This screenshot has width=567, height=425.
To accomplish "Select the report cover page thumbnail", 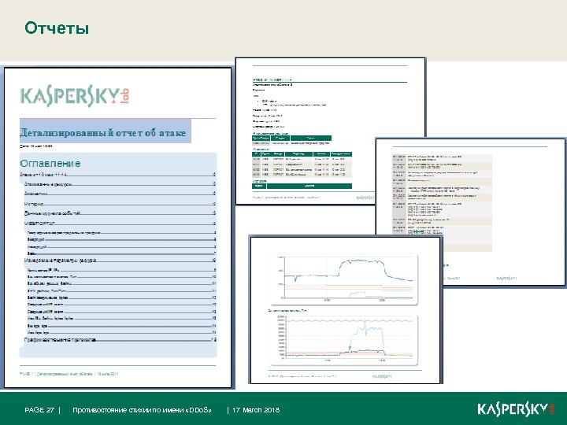I will click(117, 227).
